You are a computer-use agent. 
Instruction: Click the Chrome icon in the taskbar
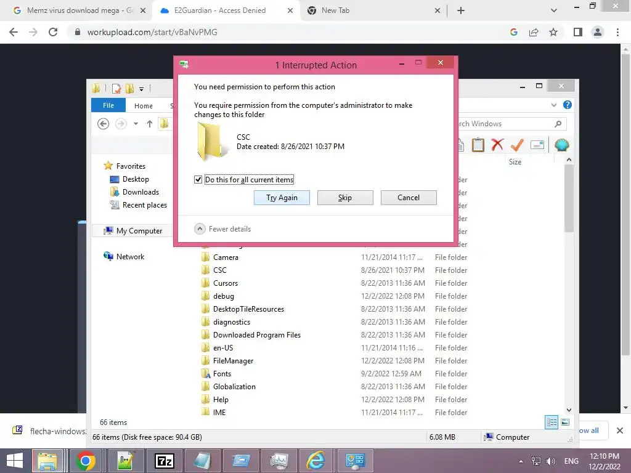click(85, 461)
